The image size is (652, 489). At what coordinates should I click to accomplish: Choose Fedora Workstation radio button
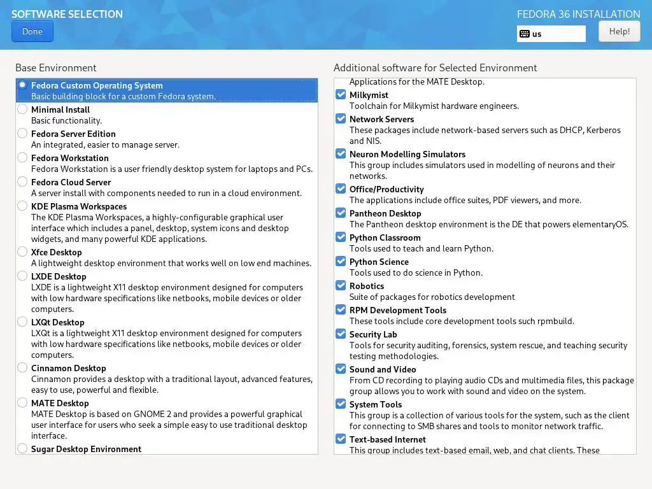22,157
